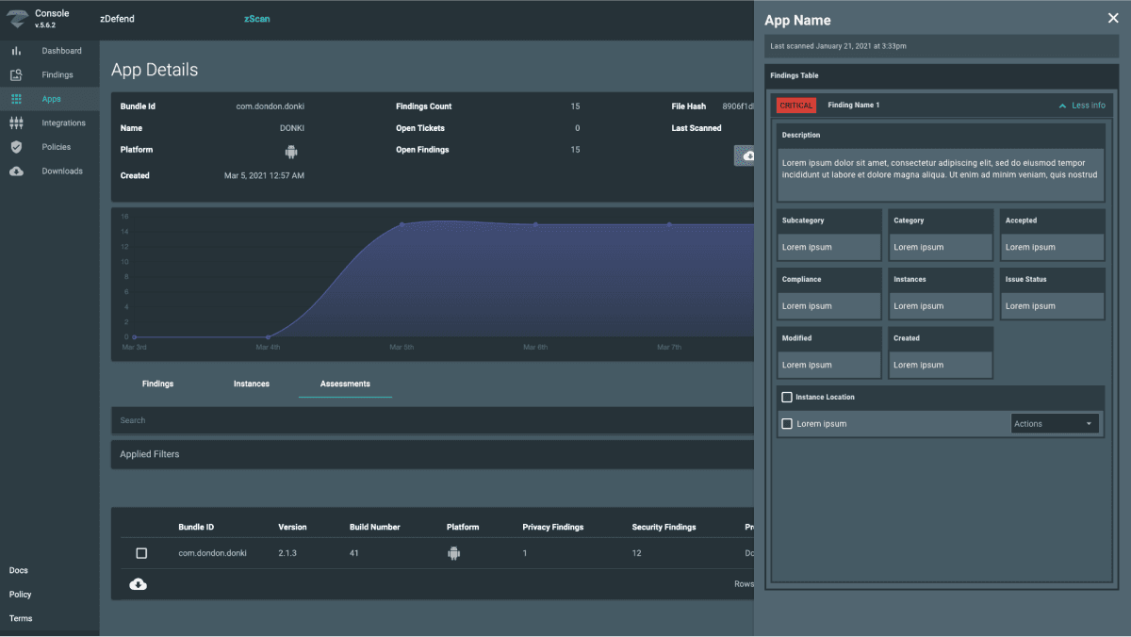Select the Console logo at the top left
The height and width of the screenshot is (637, 1131).
coord(38,19)
